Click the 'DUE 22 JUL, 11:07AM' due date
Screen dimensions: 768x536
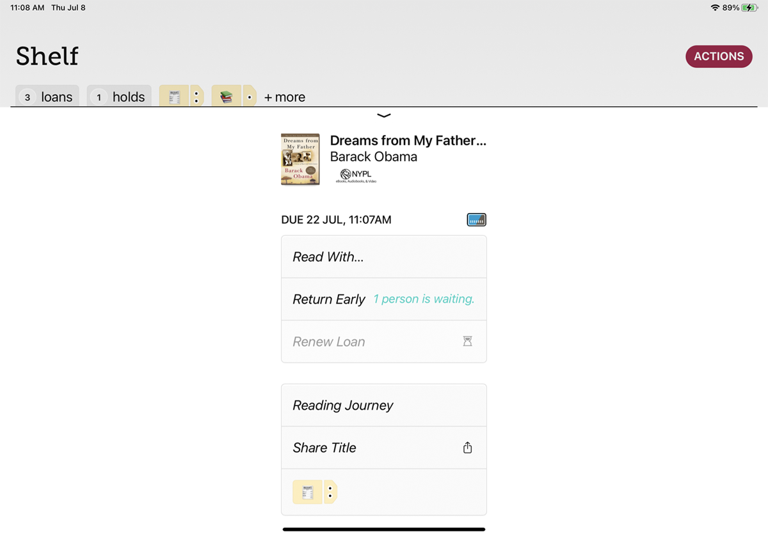coord(336,220)
